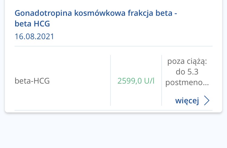Click the vertical divider before the reference range
This screenshot has height=148, width=227.
point(162,81)
